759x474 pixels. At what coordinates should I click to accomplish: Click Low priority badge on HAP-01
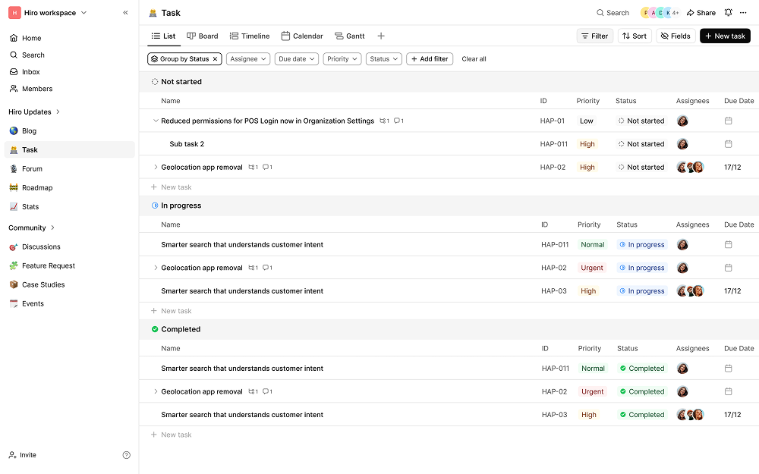pyautogui.click(x=586, y=121)
